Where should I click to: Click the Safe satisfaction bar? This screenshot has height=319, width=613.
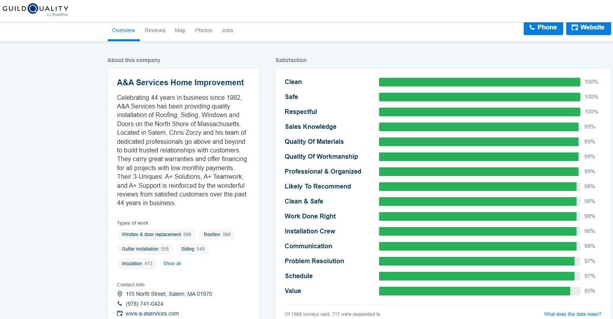(480, 97)
